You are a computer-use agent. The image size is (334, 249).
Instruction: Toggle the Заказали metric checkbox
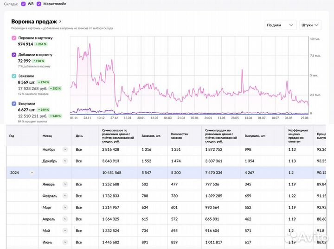(x=14, y=76)
